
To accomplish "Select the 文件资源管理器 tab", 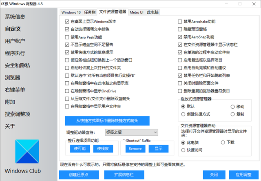I will [113, 12].
